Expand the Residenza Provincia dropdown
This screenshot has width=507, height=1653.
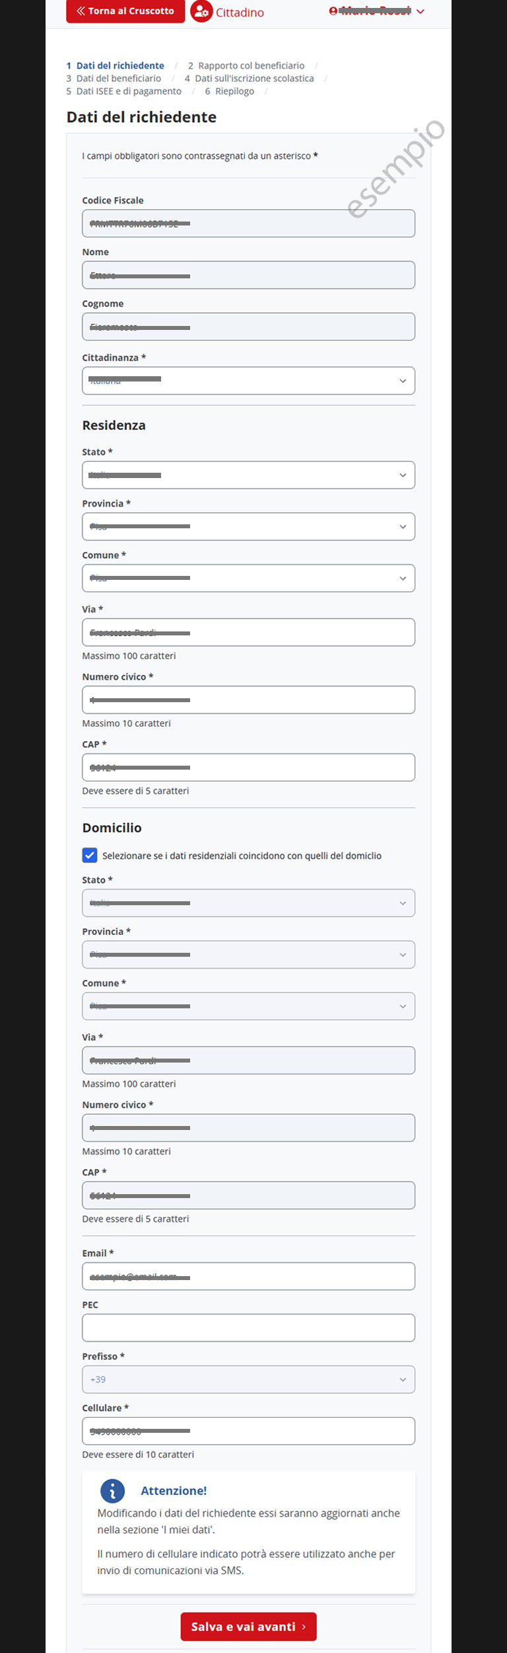click(248, 527)
